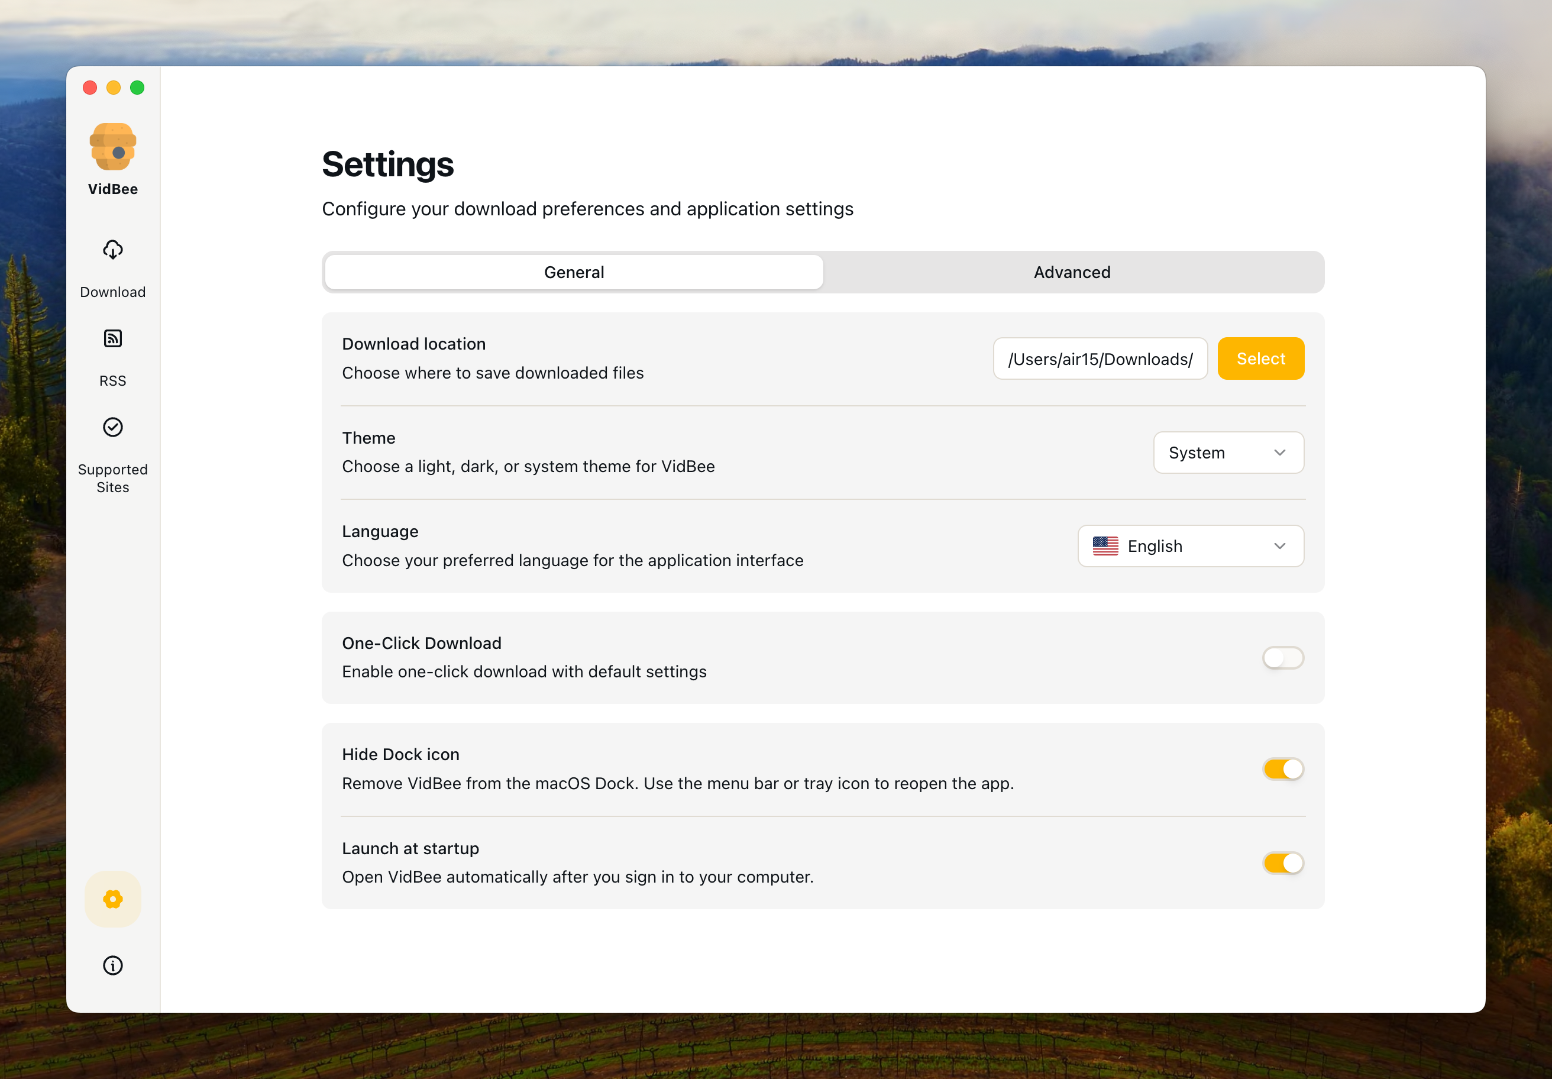Switch to the Advanced tab

pyautogui.click(x=1071, y=272)
